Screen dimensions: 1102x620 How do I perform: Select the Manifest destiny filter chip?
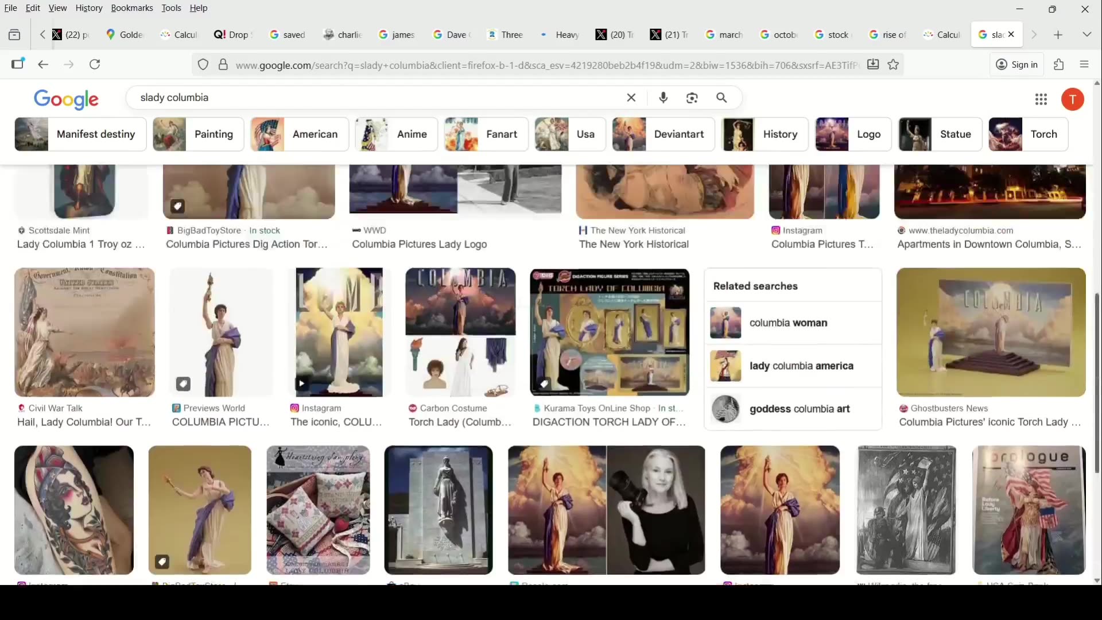tap(80, 134)
